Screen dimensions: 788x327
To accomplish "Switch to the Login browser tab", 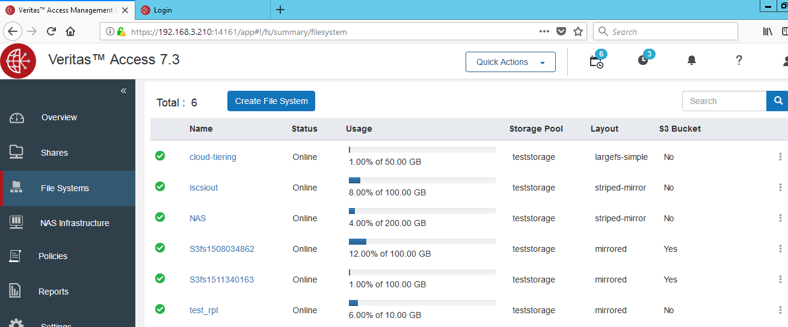I will 203,10.
